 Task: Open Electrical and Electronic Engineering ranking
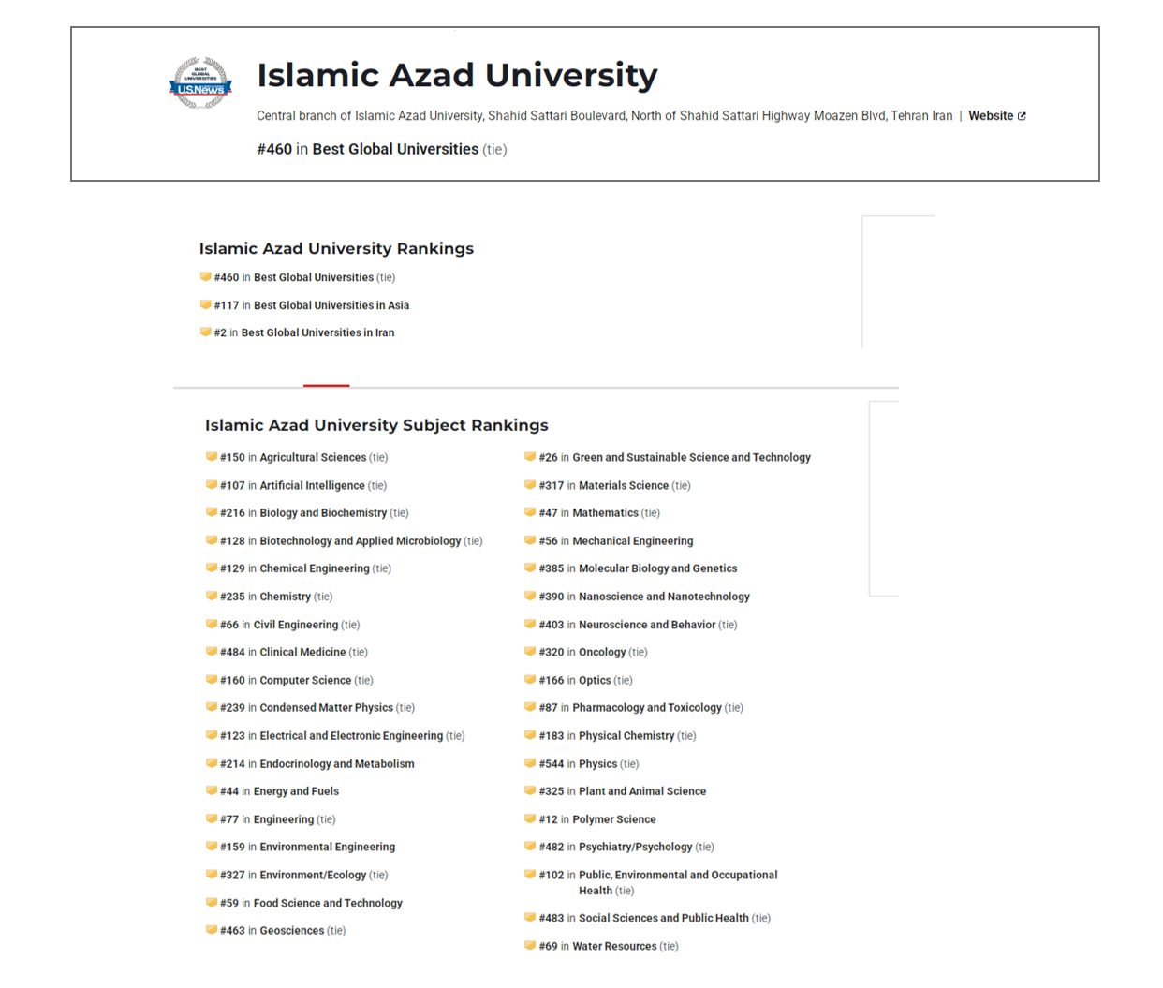[351, 736]
